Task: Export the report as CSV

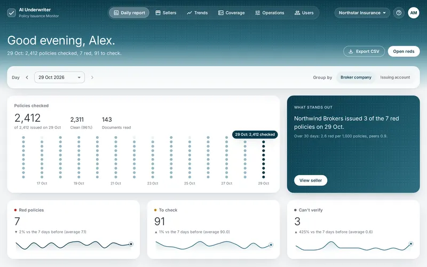Action: click(x=364, y=51)
